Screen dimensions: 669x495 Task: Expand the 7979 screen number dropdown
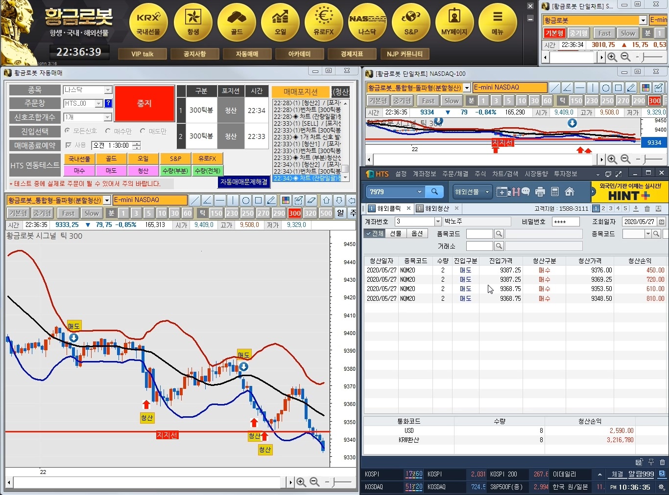[419, 192]
